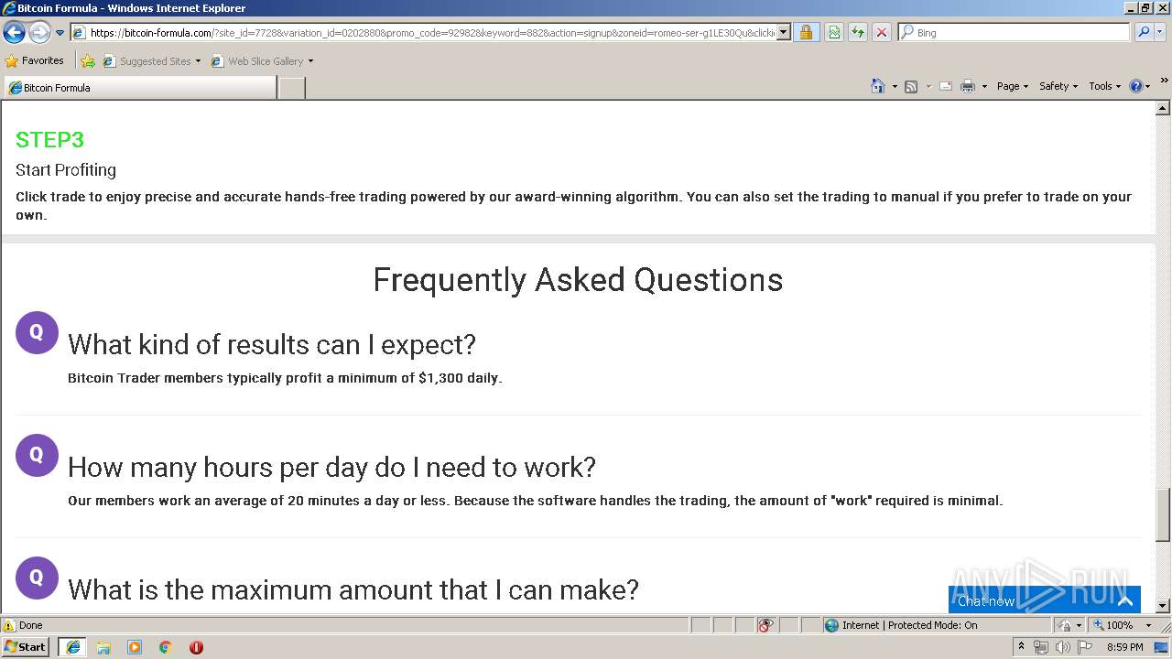This screenshot has width=1172, height=659.
Task: Add to Favorites bar star icon
Action: [88, 61]
